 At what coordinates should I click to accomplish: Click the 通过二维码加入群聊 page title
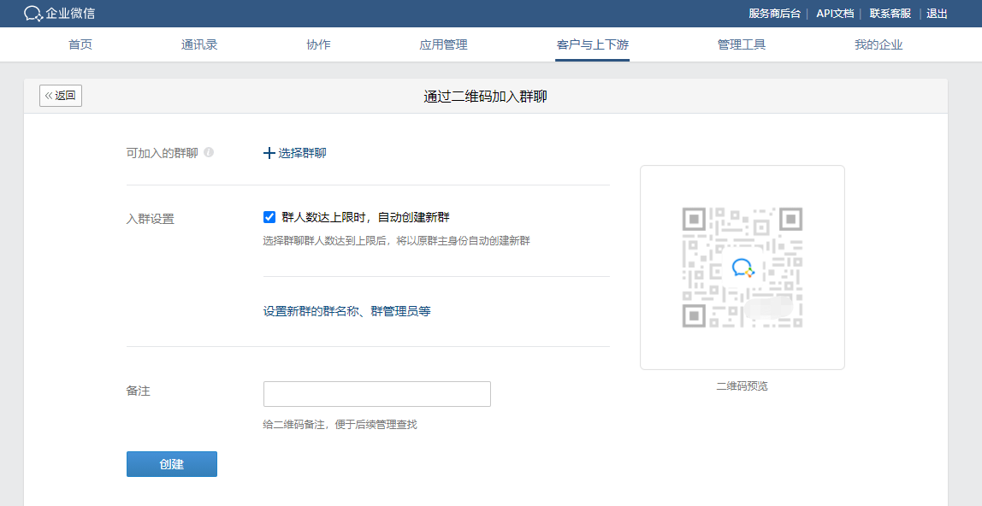[485, 97]
